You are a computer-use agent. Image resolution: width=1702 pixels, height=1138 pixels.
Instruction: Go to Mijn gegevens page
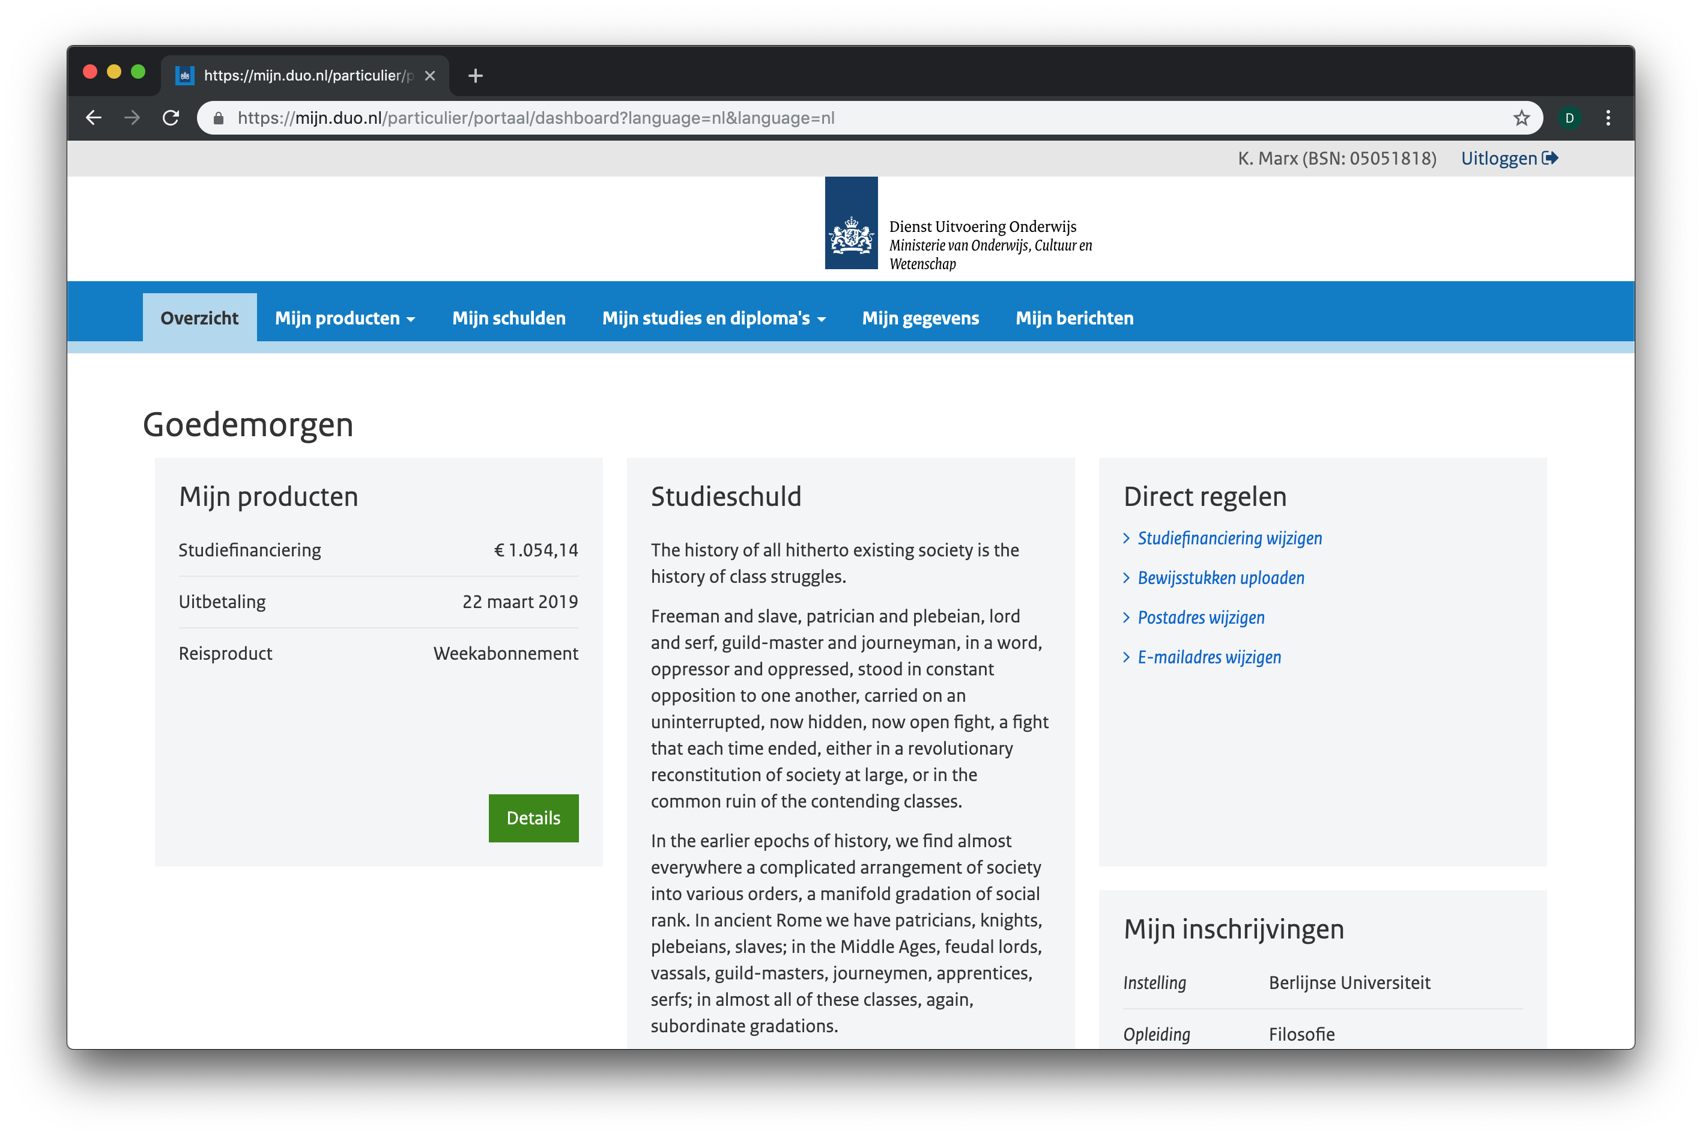click(x=920, y=318)
